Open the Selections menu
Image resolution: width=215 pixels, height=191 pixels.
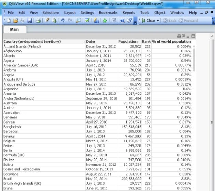click(x=51, y=13)
